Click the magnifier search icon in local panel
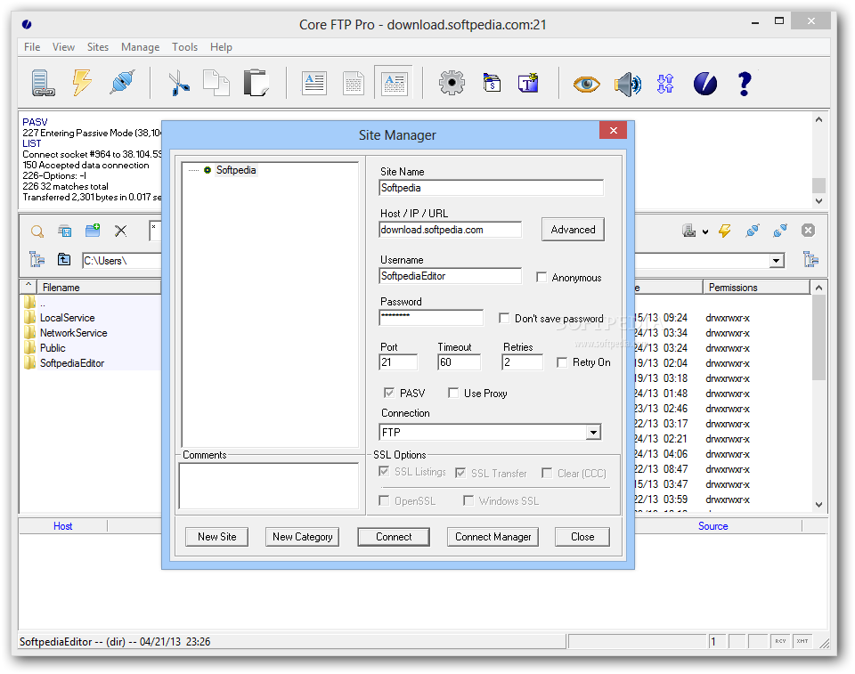Image resolution: width=855 pixels, height=674 pixels. click(37, 231)
